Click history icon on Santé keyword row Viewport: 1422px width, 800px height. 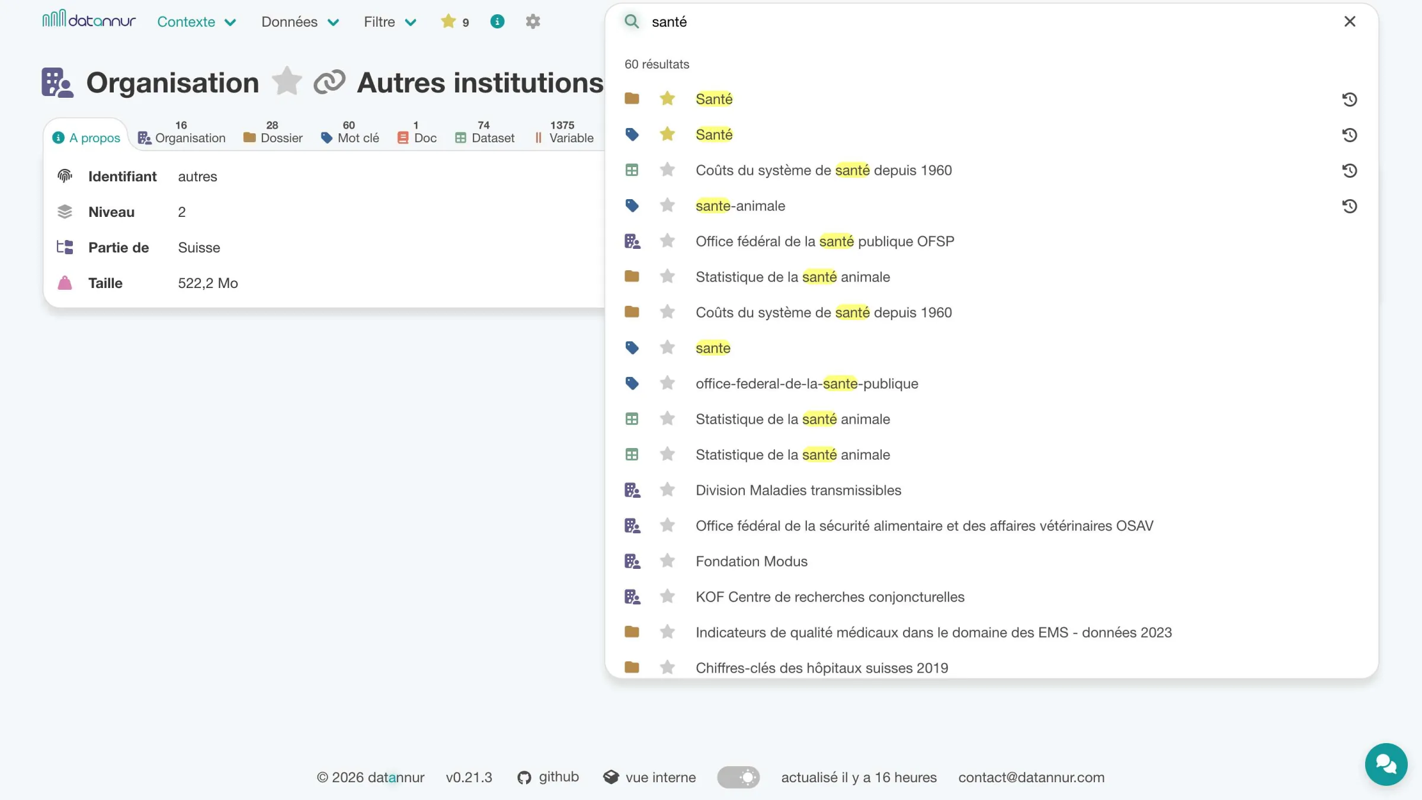[1350, 135]
